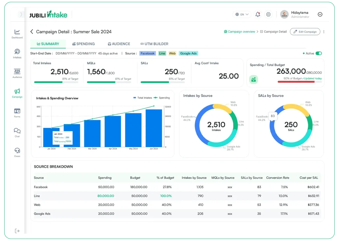Open the settings gear icon
The image size is (339, 241).
[268, 14]
